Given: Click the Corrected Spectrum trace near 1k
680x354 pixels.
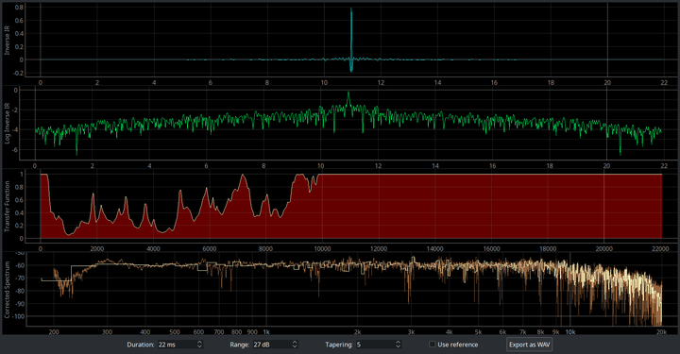Looking at the screenshot, I should coord(266,264).
